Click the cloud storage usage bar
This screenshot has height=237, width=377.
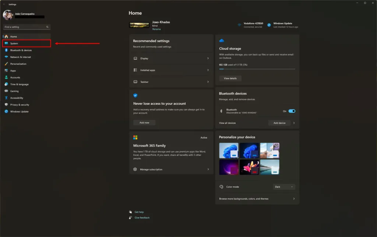(x=257, y=69)
